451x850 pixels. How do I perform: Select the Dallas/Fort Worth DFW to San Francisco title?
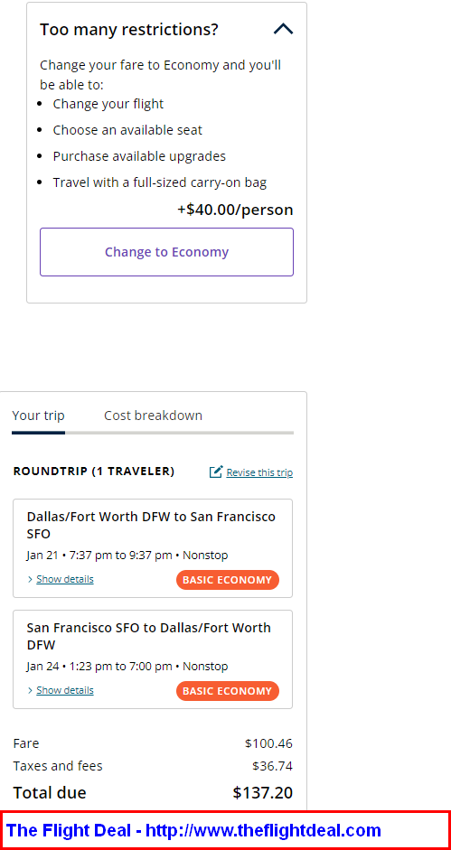151,526
